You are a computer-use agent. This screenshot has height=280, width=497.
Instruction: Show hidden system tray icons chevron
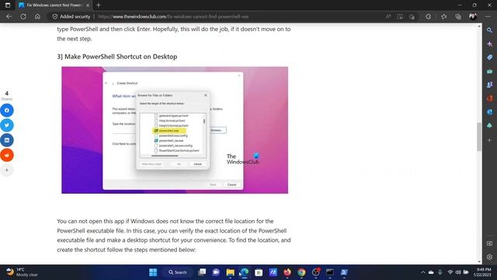[422, 272]
